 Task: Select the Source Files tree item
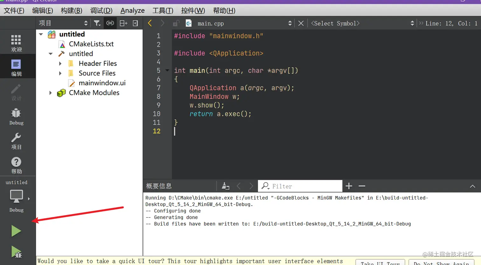point(97,73)
